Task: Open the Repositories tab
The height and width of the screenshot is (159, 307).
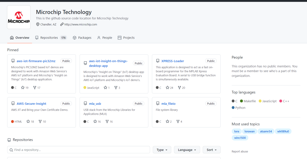Action: click(51, 37)
